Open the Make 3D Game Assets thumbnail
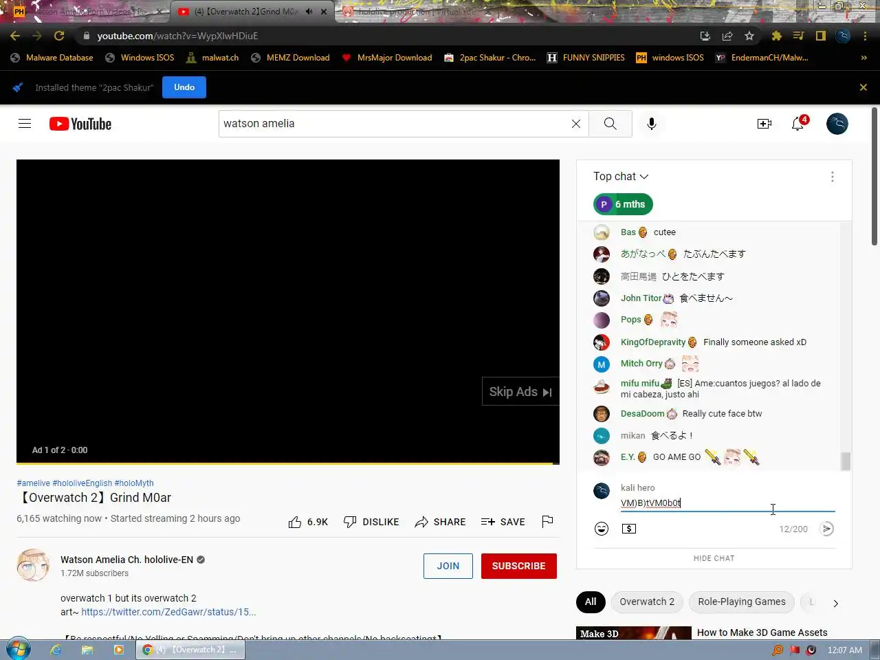Image resolution: width=880 pixels, height=660 pixels. (x=634, y=632)
